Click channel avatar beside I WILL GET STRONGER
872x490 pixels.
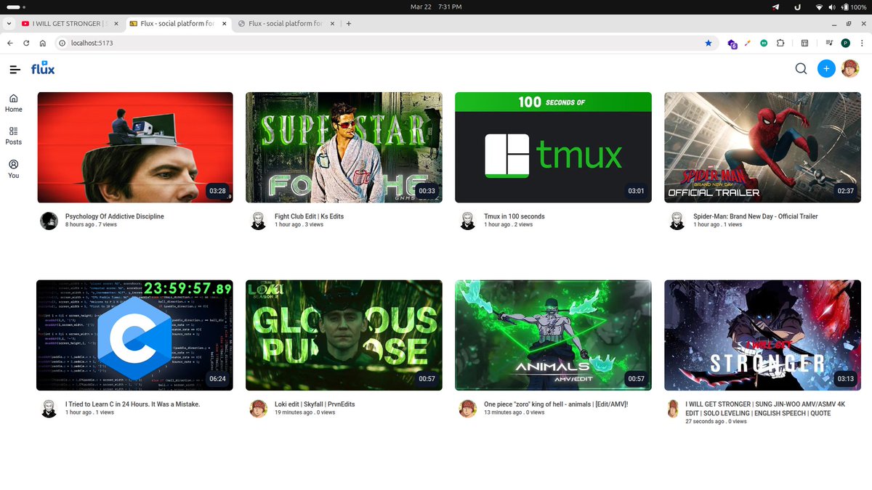tap(674, 409)
